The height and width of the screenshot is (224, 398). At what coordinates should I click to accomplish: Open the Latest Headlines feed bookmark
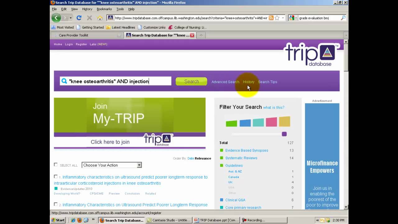click(x=121, y=27)
